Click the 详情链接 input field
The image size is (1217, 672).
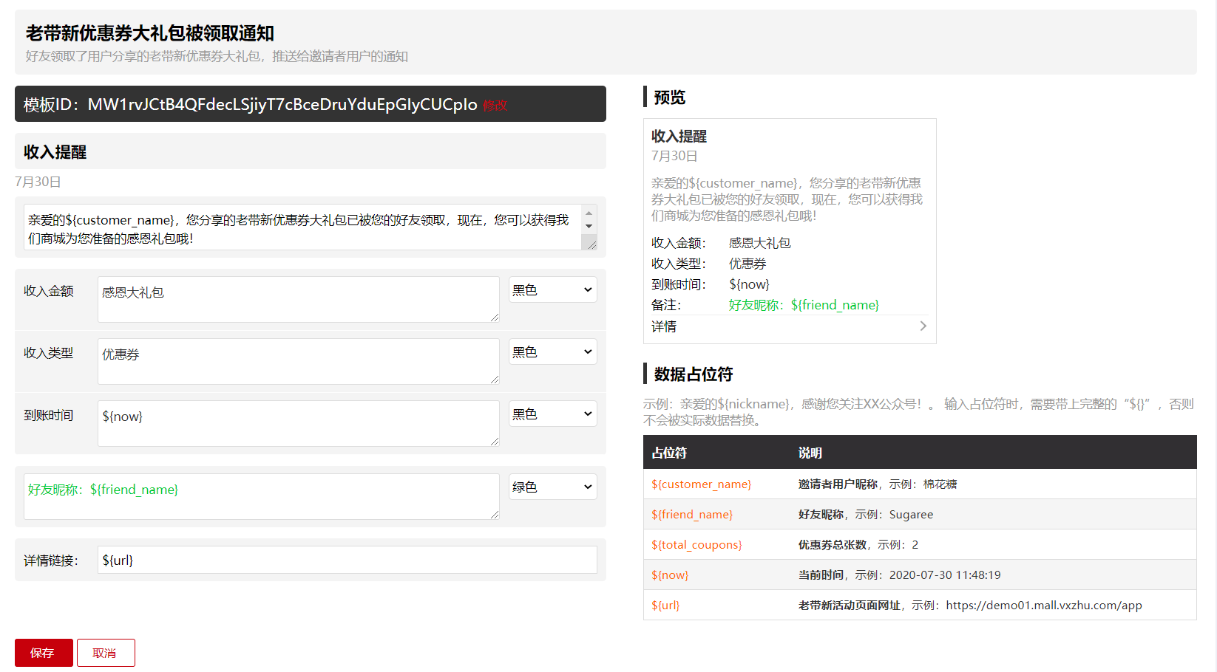(347, 560)
